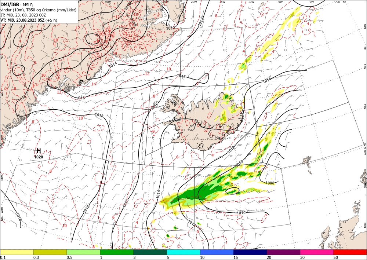This screenshot has width=367, height=260.
Task: Pick the cyan 5–10 mm legend swatch
Action: tap(183, 252)
